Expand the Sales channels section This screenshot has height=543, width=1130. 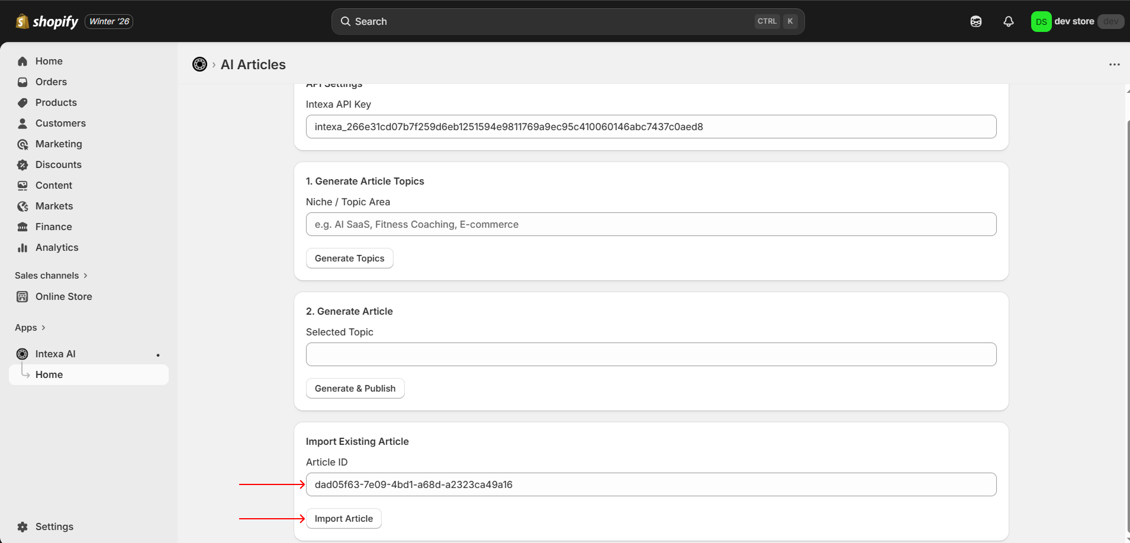pyautogui.click(x=51, y=276)
